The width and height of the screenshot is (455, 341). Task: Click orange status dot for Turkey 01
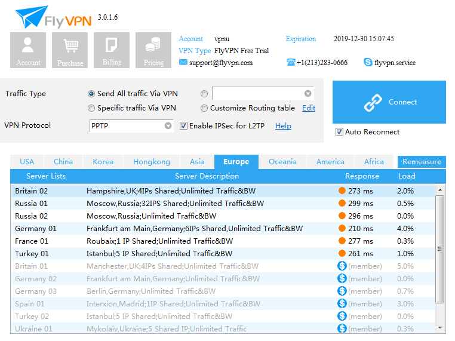pyautogui.click(x=342, y=253)
